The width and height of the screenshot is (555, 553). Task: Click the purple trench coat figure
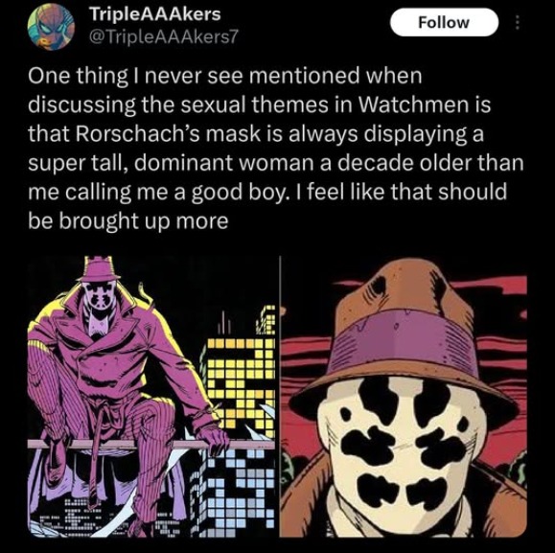pyautogui.click(x=121, y=393)
